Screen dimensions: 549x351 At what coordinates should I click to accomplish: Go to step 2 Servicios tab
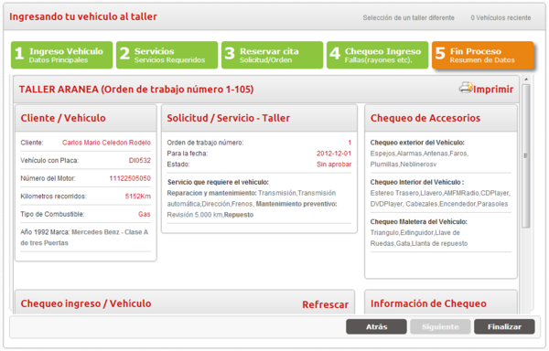(x=167, y=55)
